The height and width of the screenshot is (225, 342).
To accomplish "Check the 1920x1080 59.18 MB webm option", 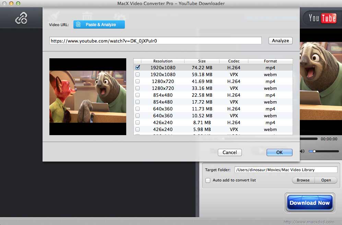I will (138, 74).
